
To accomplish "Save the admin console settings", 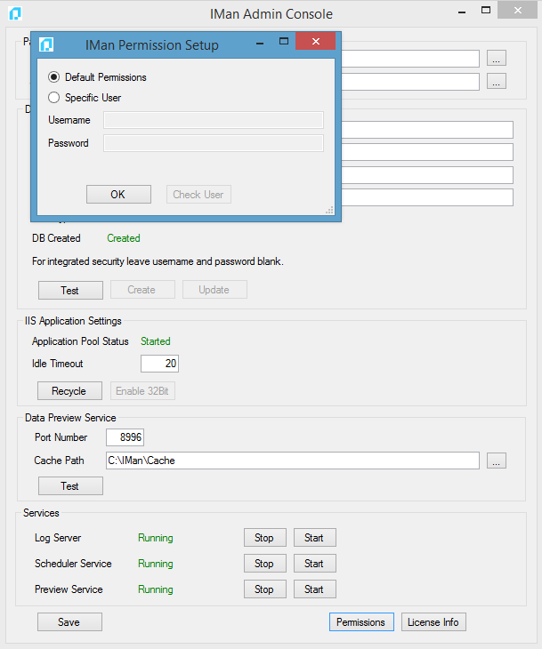I will [69, 622].
